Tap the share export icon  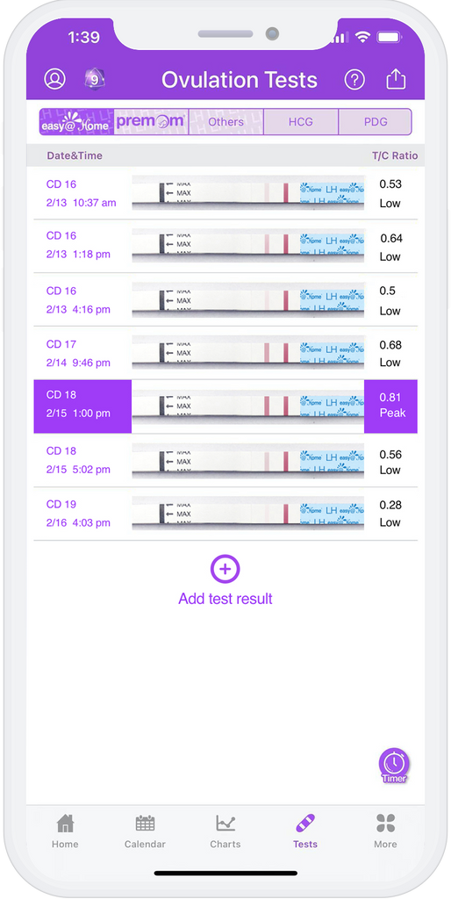[x=396, y=79]
